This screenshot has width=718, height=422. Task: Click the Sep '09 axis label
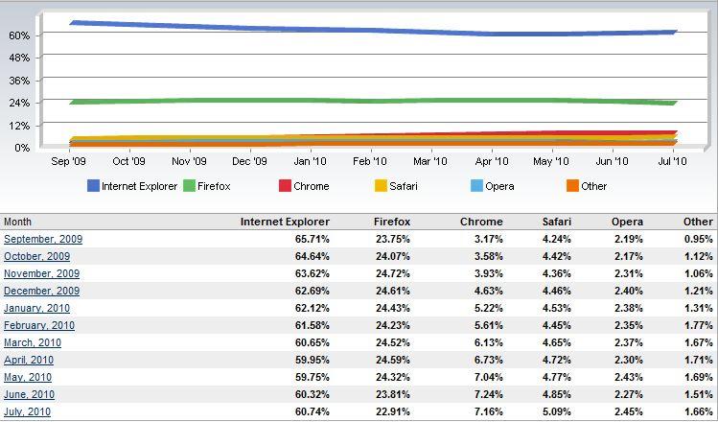(x=69, y=161)
